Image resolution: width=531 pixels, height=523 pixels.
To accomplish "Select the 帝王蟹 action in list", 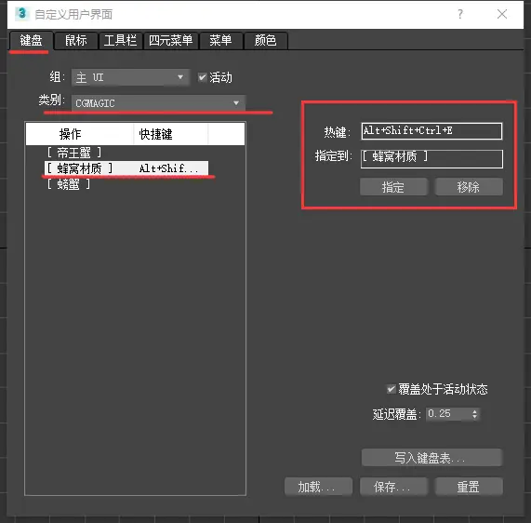I will (74, 153).
